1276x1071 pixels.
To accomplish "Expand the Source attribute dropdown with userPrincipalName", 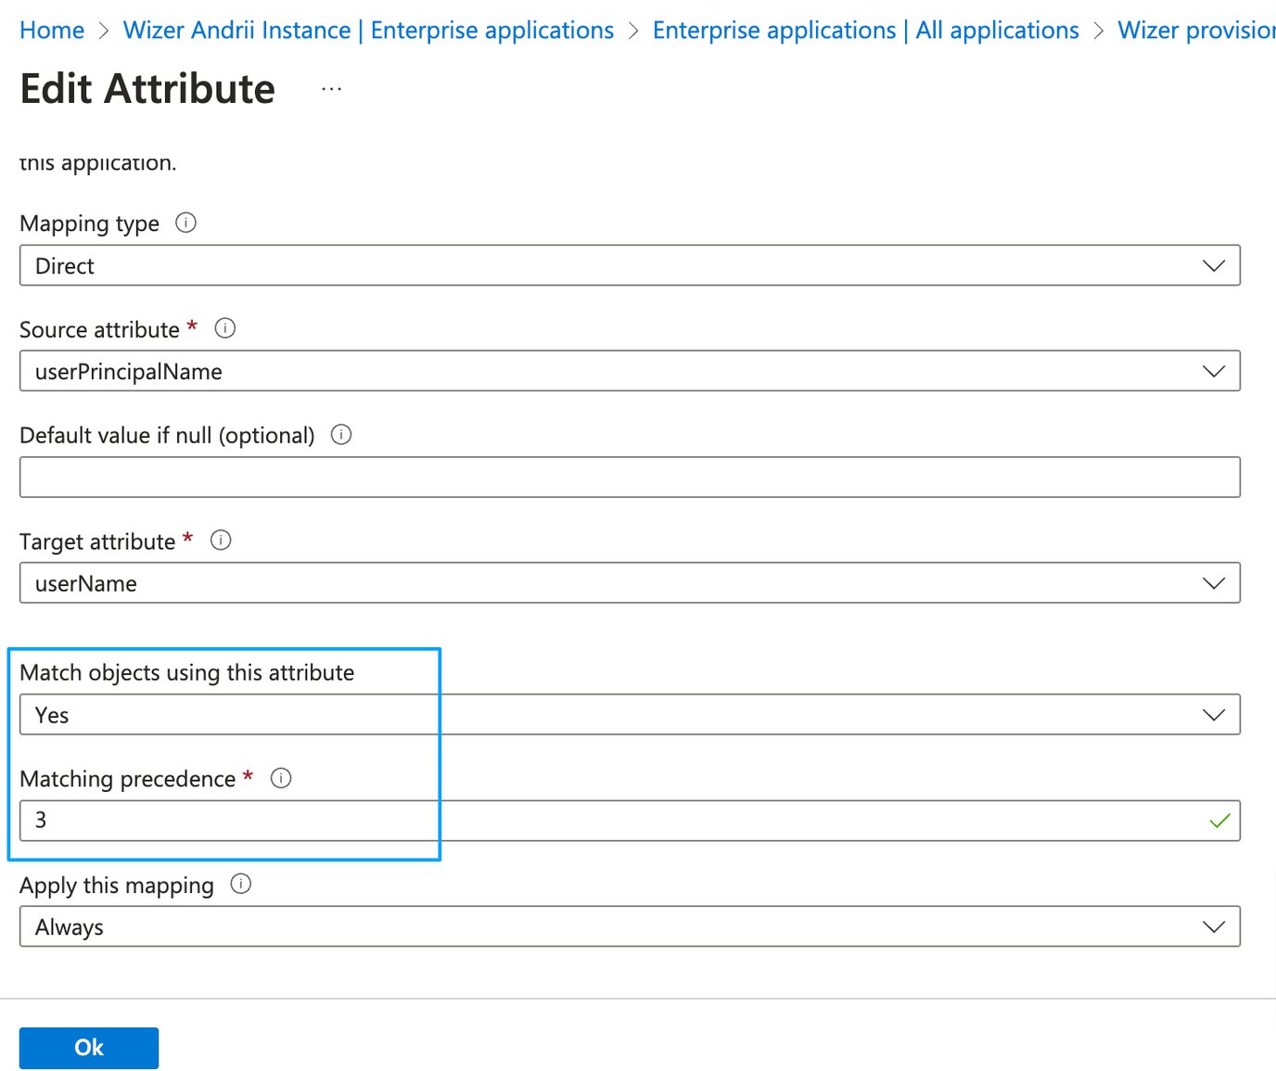I will [x=1213, y=371].
